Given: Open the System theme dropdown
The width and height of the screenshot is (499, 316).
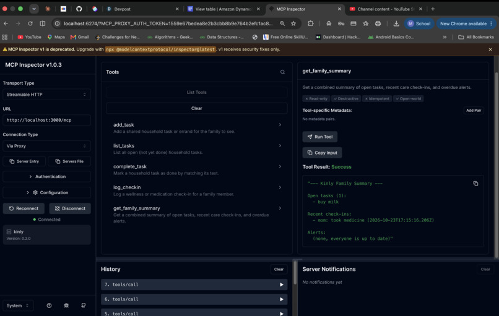Looking at the screenshot, I should 18,305.
